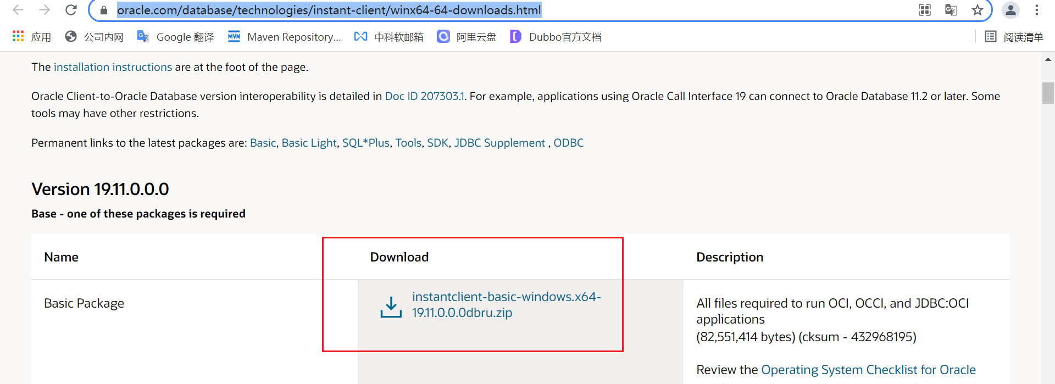Open the JDBC Supplement package link
This screenshot has width=1055, height=384.
499,143
